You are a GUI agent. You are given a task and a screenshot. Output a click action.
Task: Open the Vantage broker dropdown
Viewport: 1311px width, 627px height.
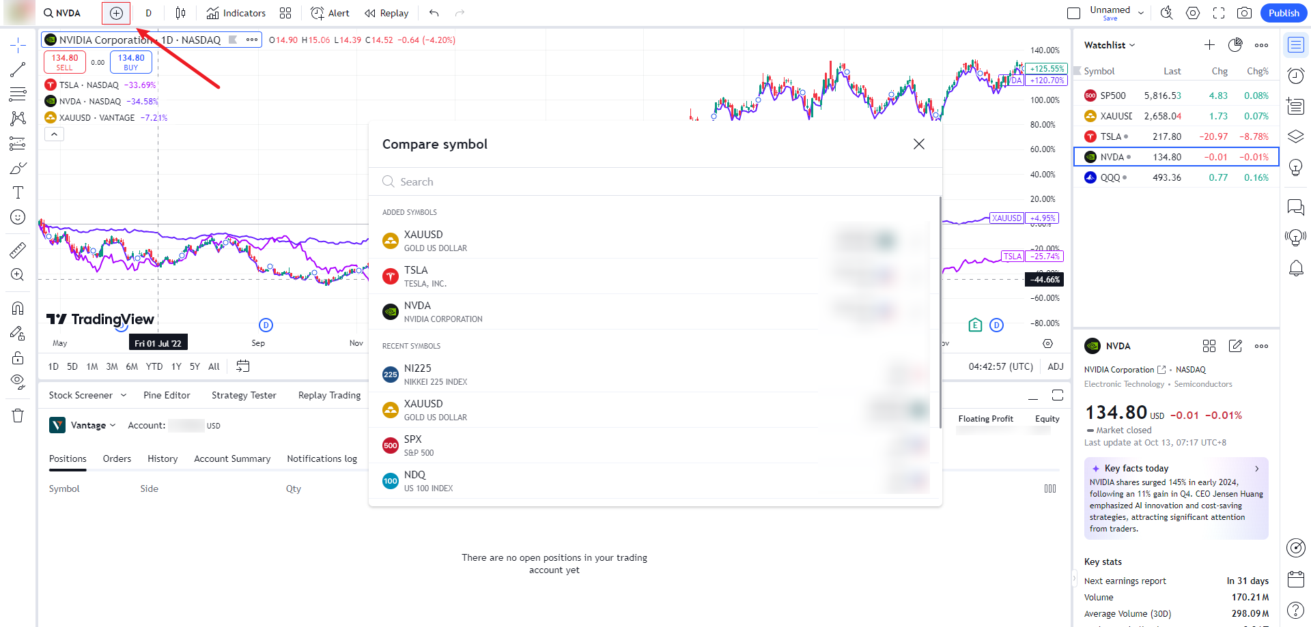(93, 425)
